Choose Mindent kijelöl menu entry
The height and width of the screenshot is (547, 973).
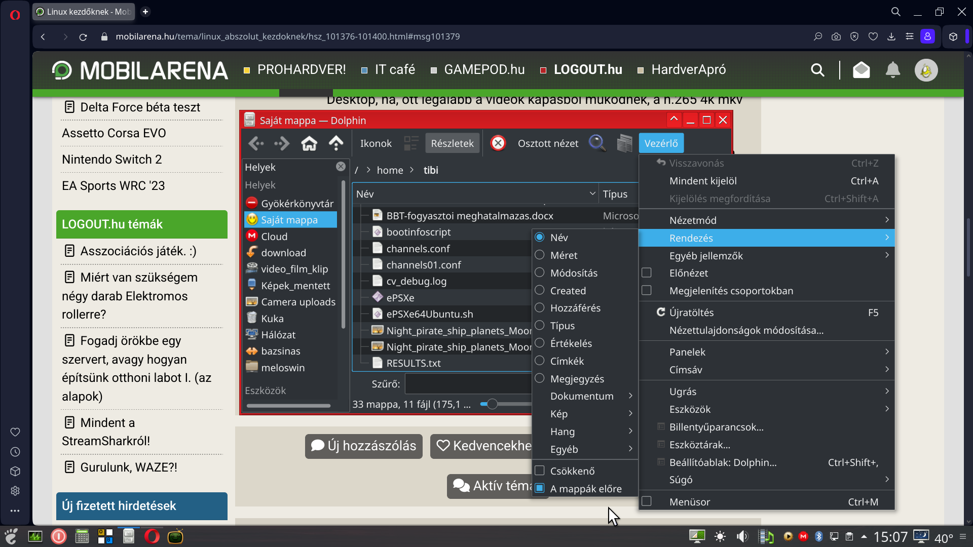pyautogui.click(x=767, y=181)
